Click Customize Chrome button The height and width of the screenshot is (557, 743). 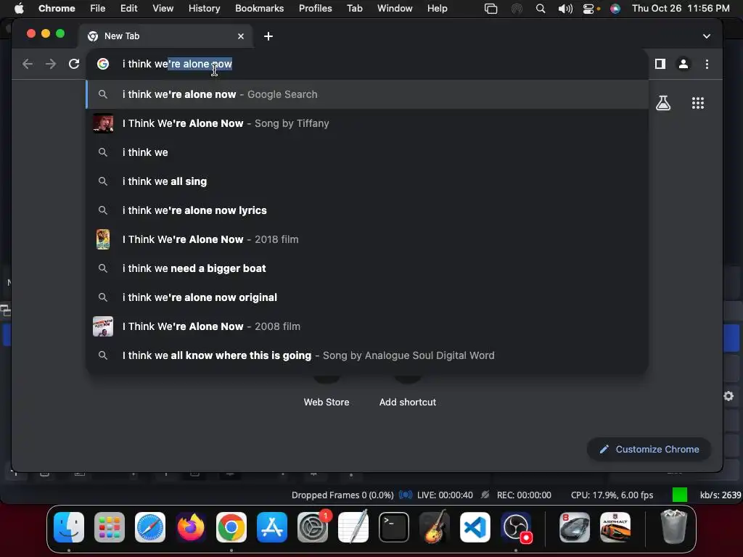click(649, 449)
